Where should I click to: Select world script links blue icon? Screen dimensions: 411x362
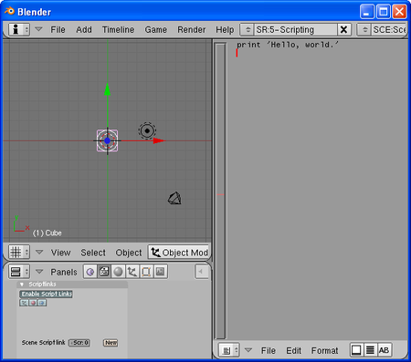(42, 303)
